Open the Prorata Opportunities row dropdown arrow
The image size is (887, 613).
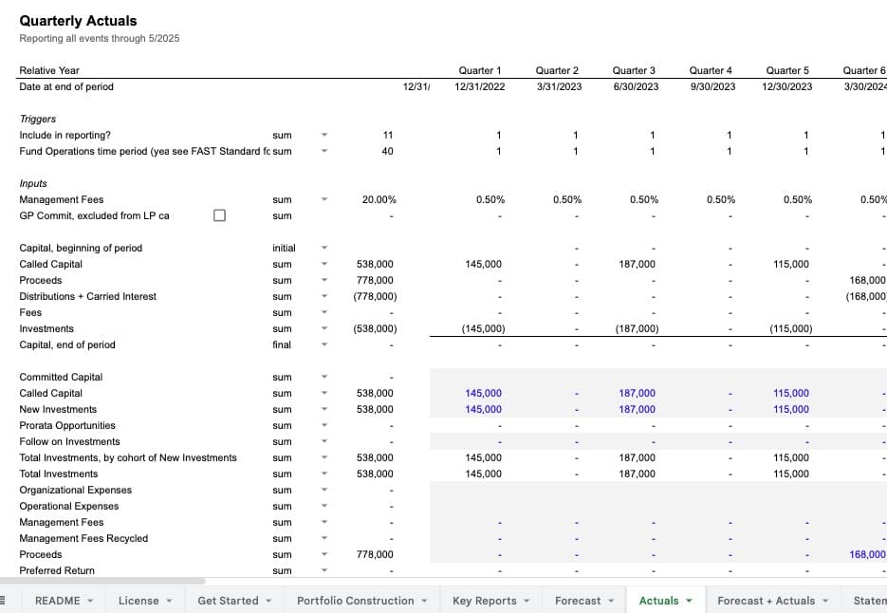[x=324, y=426]
